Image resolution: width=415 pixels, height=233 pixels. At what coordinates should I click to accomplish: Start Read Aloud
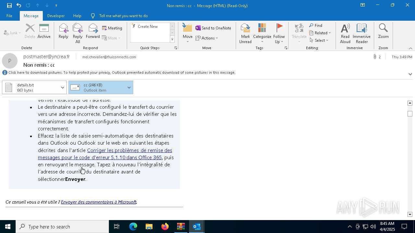coord(345,33)
